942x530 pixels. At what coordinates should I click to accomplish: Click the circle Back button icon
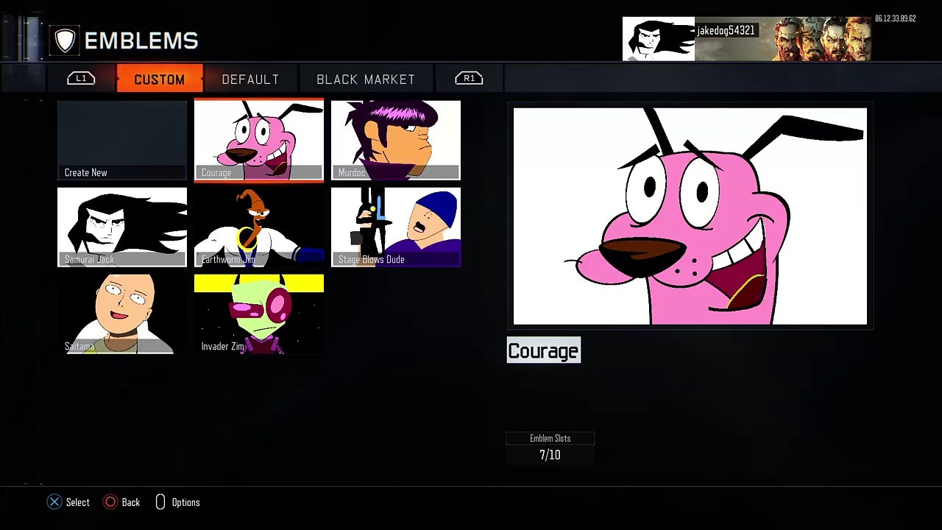[x=110, y=502]
